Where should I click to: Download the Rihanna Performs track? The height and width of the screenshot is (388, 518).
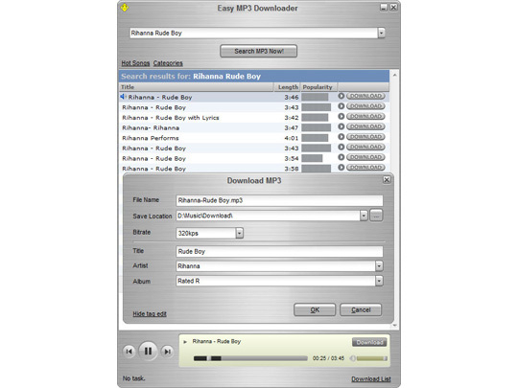click(365, 137)
